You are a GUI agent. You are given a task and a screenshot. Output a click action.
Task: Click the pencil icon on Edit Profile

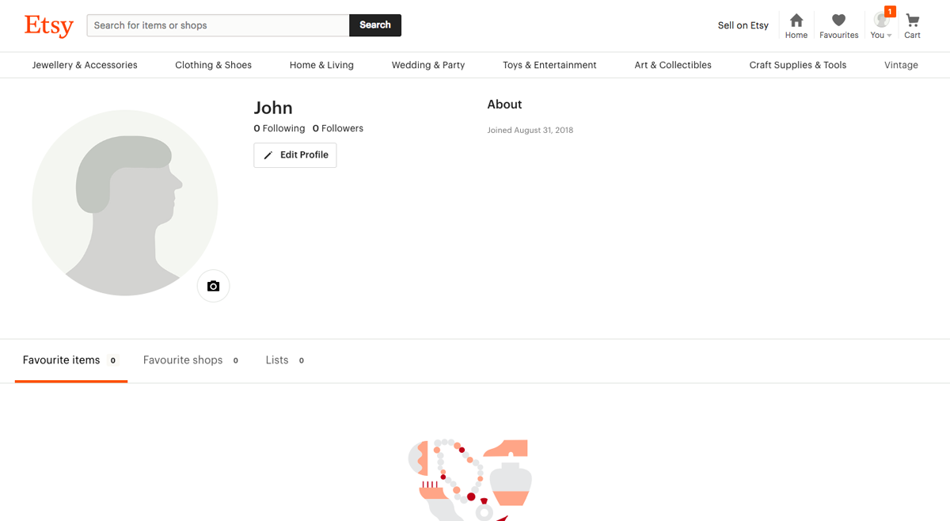(x=268, y=155)
